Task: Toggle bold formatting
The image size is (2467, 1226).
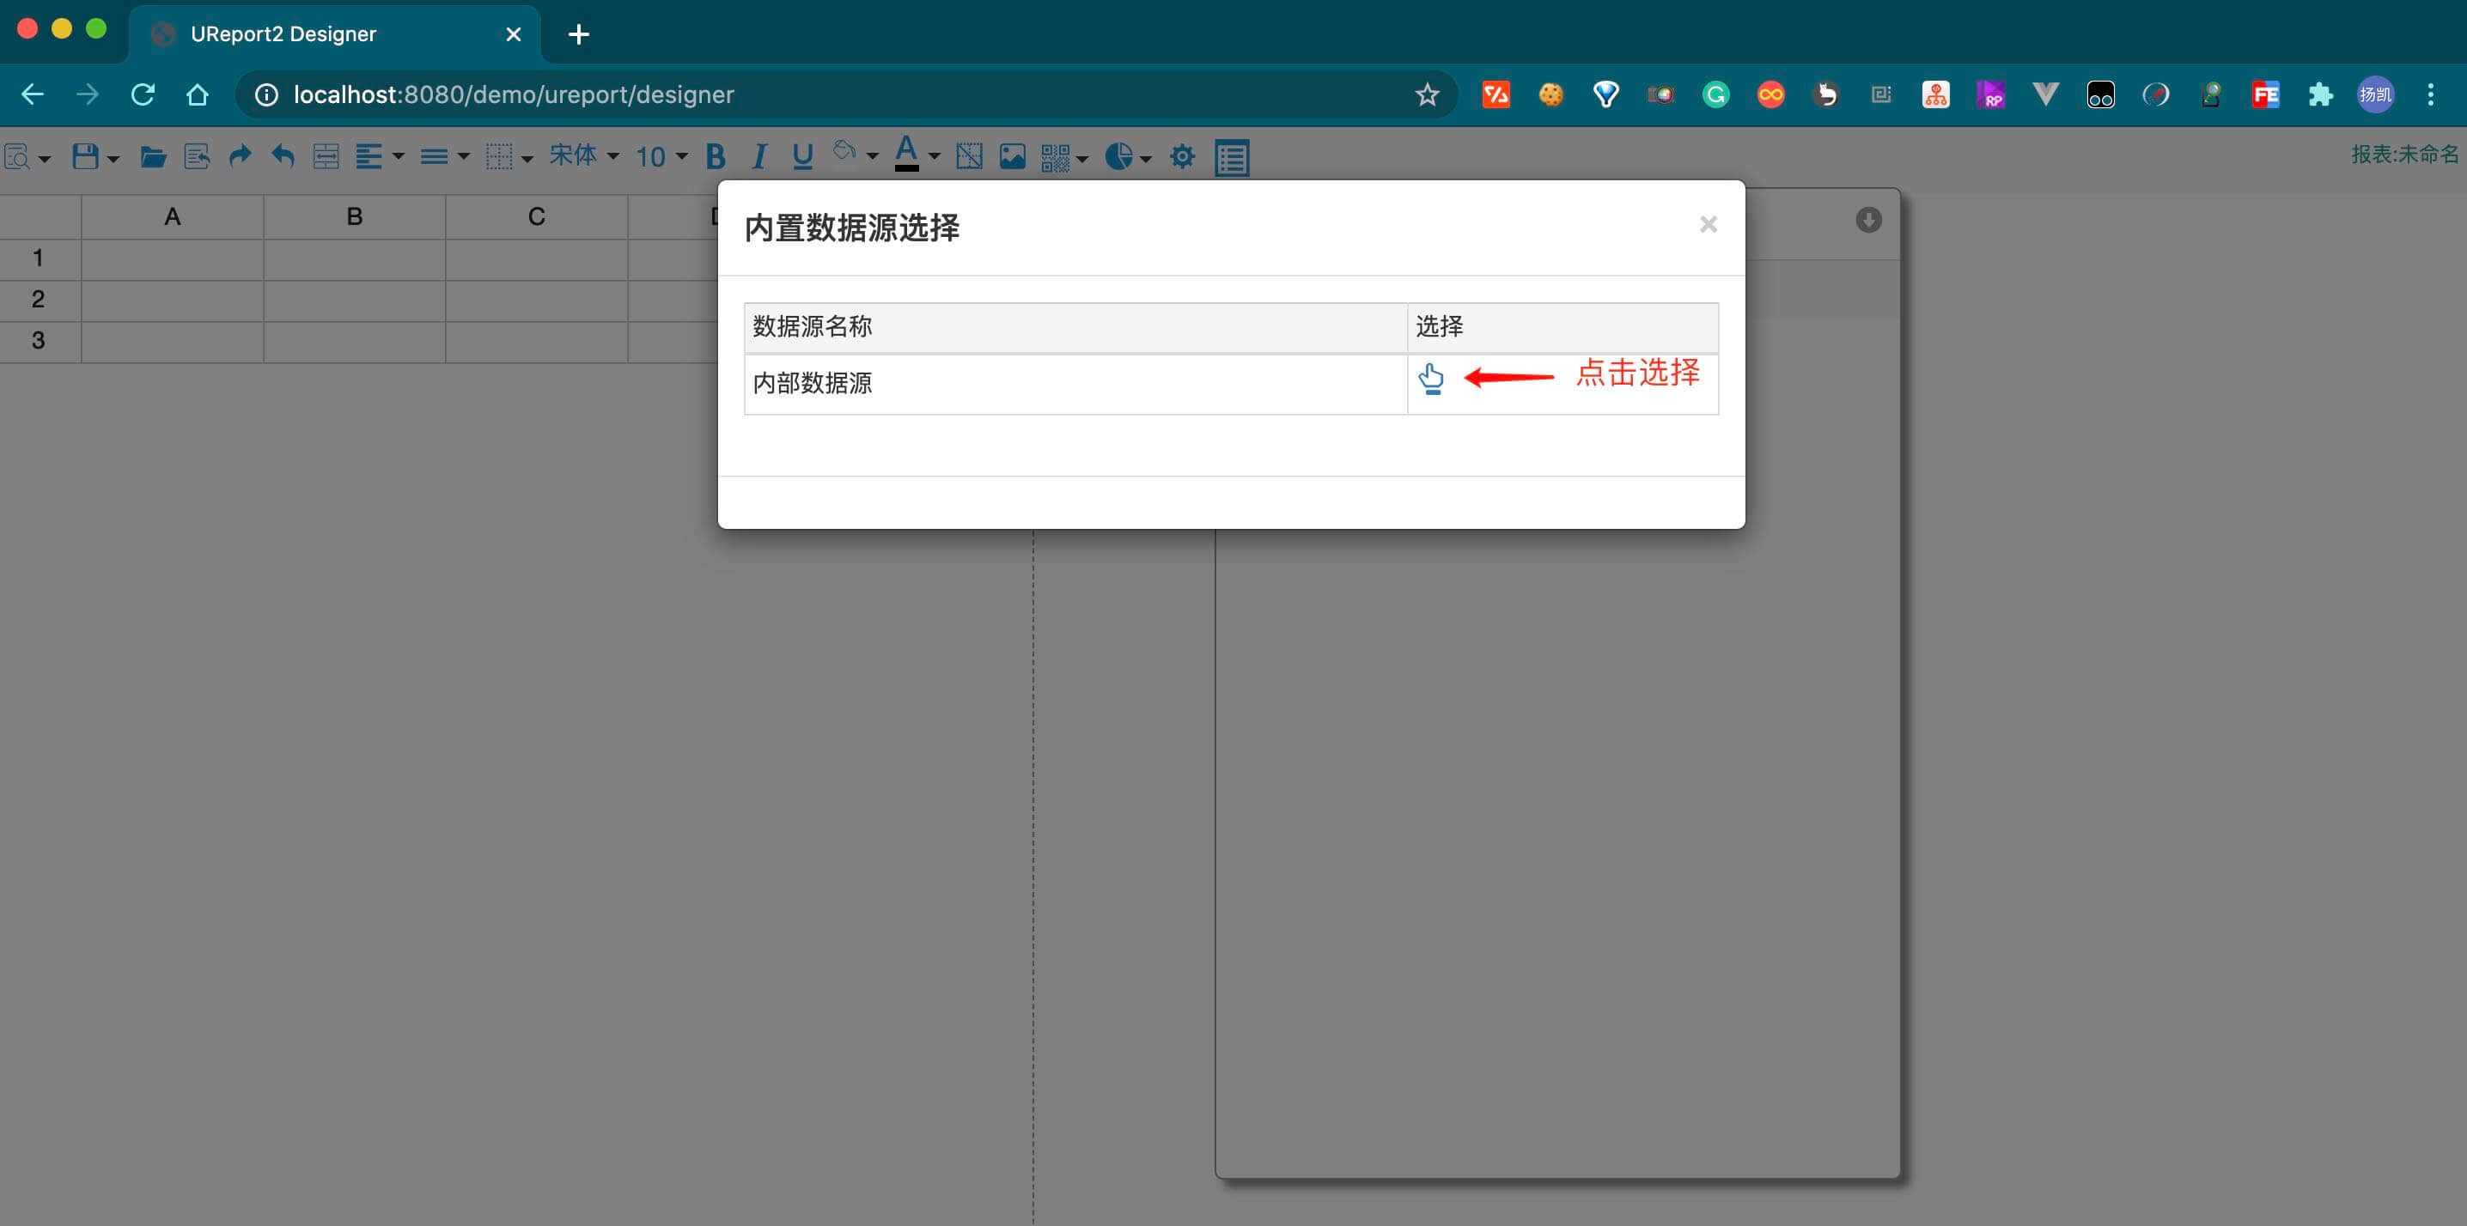Action: tap(715, 156)
